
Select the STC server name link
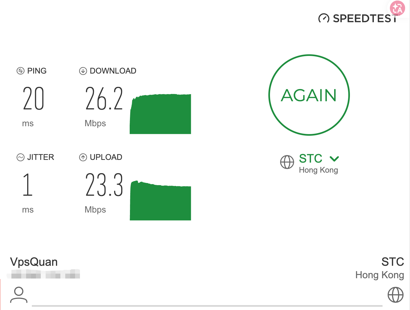tap(310, 159)
